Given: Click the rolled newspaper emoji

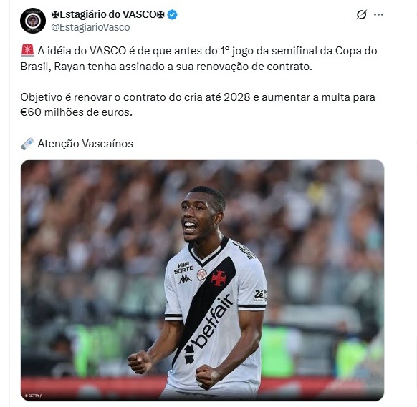Looking at the screenshot, I should (27, 144).
